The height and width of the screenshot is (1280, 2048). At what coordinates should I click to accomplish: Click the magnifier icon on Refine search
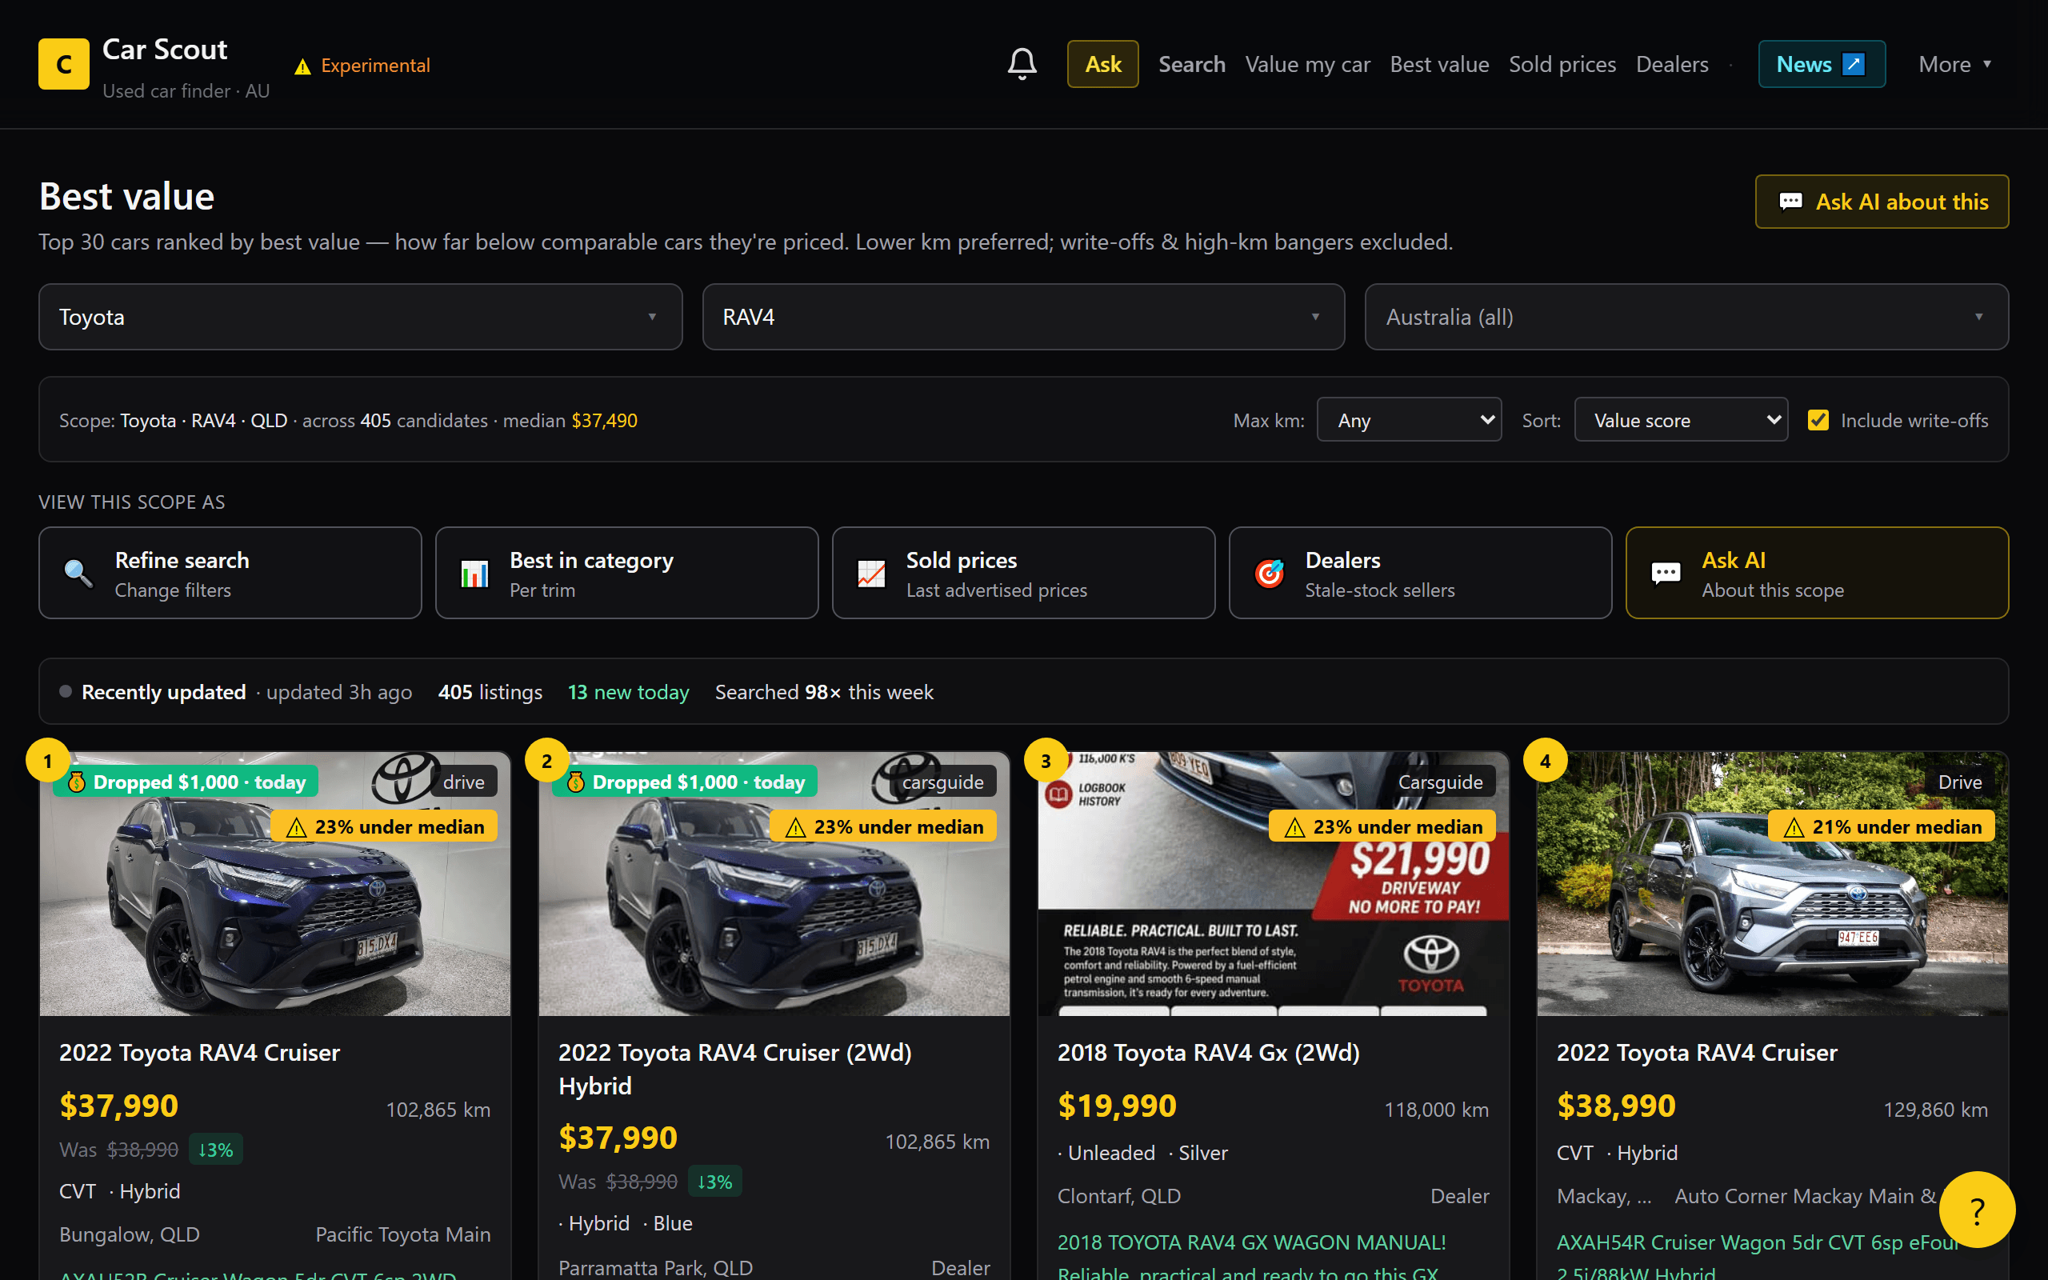pyautogui.click(x=78, y=573)
